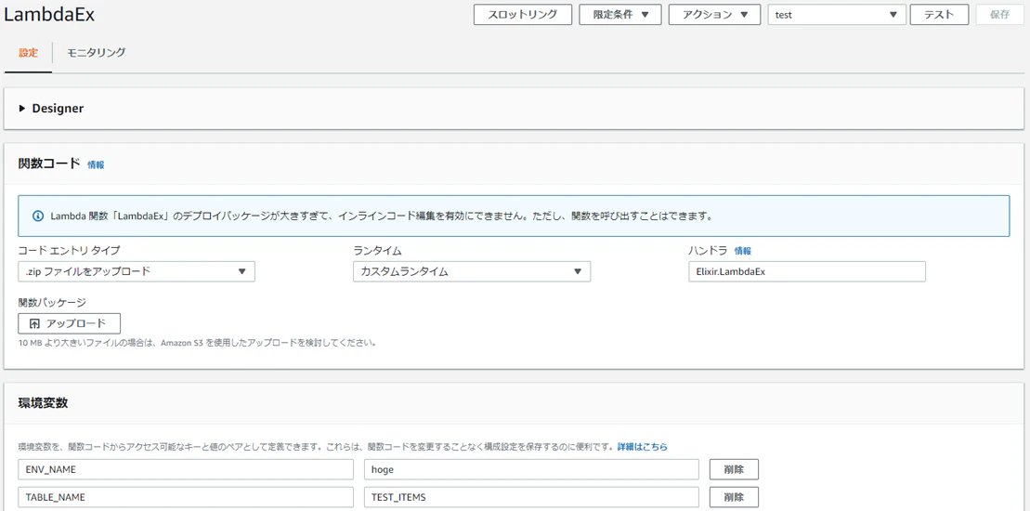Screen dimensions: 1030x511
Task: Switch to the 設定 tab
Action: [x=28, y=53]
